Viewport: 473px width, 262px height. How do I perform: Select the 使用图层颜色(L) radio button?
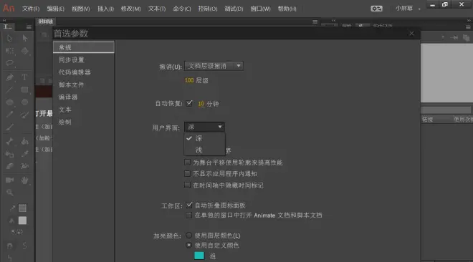pyautogui.click(x=188, y=236)
